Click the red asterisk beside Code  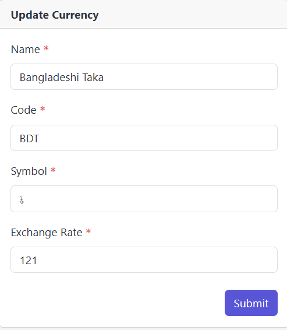[x=42, y=109]
